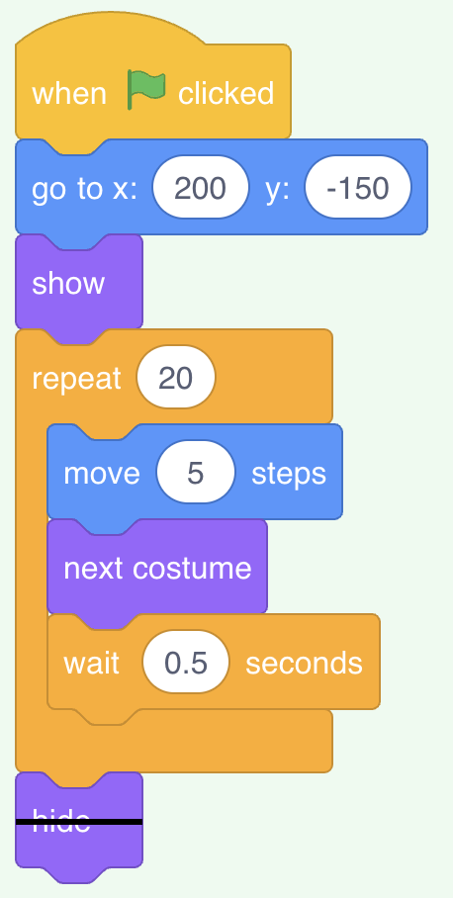Select the 'go to x:' motion block
This screenshot has height=898, width=453.
(221, 187)
